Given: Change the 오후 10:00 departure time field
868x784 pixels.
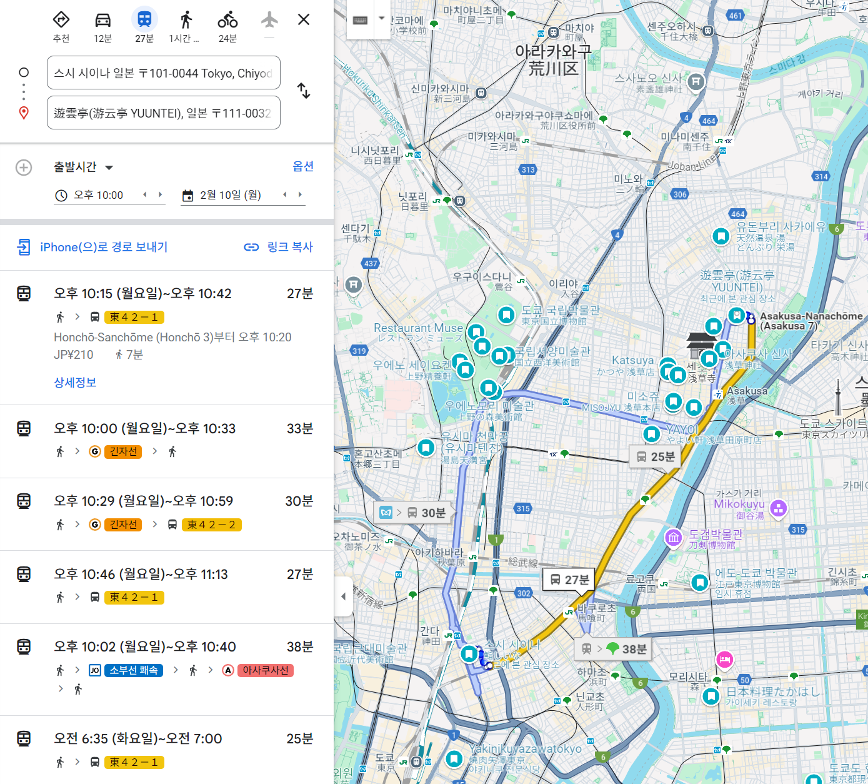Looking at the screenshot, I should 98,195.
